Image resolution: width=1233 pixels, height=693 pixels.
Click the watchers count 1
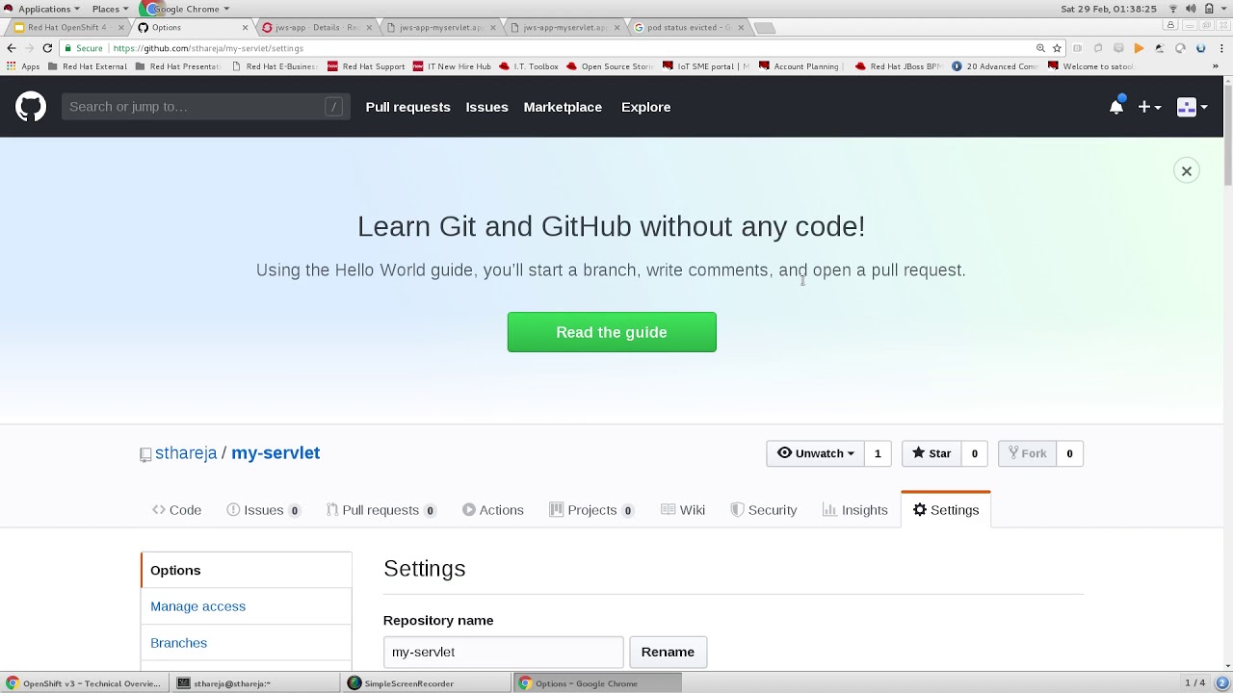coord(878,453)
